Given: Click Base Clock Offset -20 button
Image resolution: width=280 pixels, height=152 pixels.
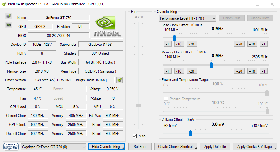Looking at the screenshot, I should pos(192,44).
